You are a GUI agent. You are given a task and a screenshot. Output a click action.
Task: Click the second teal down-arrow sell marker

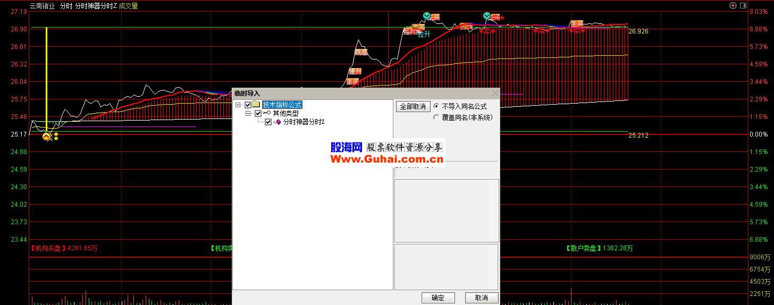(487, 16)
